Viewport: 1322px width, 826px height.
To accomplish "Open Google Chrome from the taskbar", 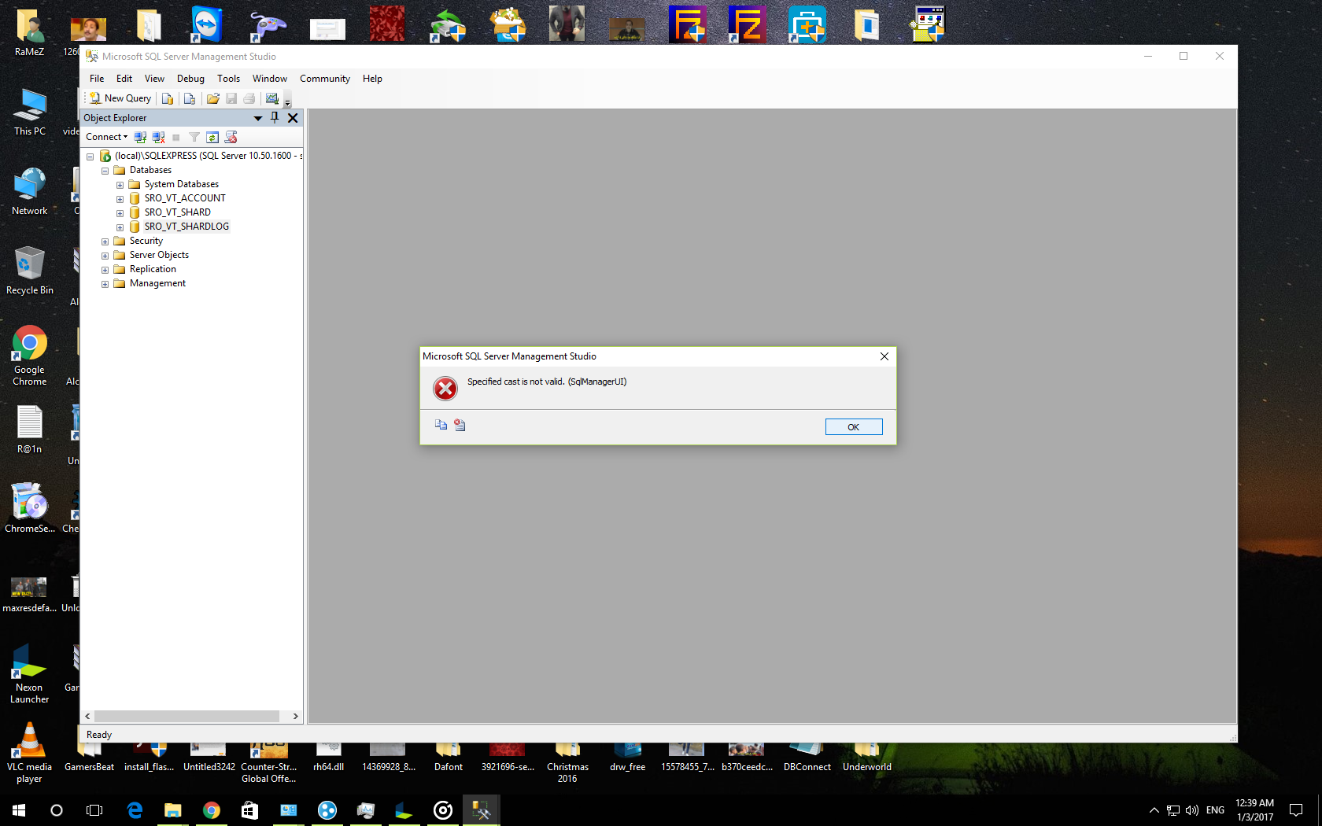I will point(211,810).
